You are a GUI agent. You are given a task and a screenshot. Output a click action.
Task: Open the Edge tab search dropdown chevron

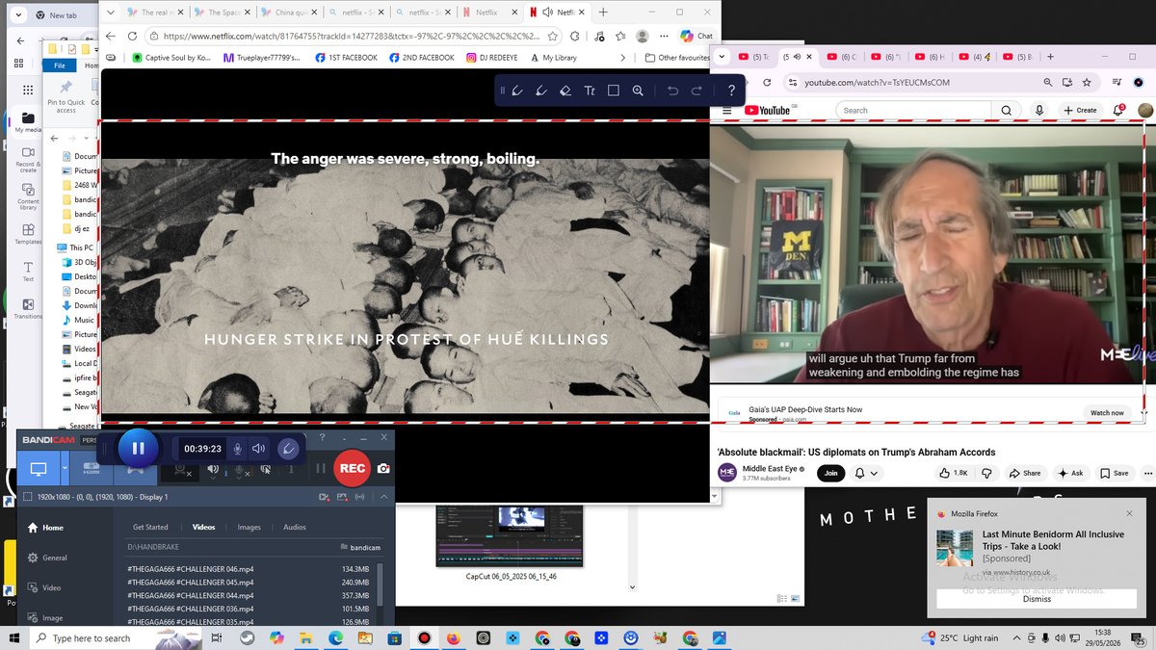click(110, 13)
